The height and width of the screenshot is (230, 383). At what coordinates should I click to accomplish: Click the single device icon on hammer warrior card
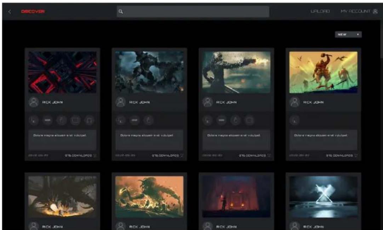(295, 120)
